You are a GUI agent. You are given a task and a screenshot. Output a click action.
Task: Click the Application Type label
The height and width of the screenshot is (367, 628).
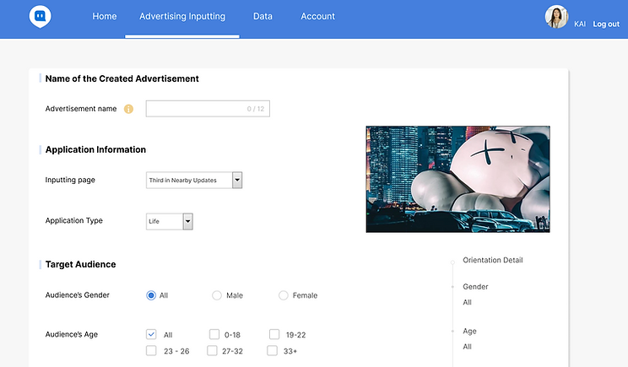[74, 220]
